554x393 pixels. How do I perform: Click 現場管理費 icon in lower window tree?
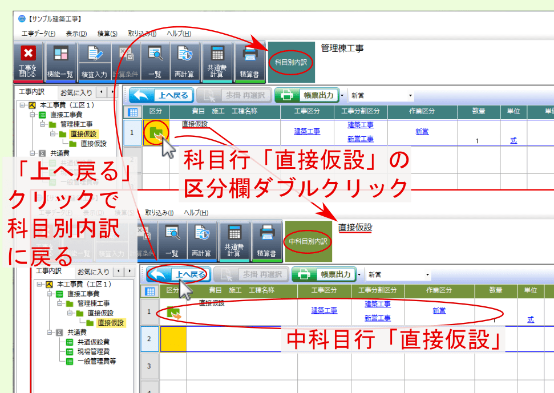70,351
